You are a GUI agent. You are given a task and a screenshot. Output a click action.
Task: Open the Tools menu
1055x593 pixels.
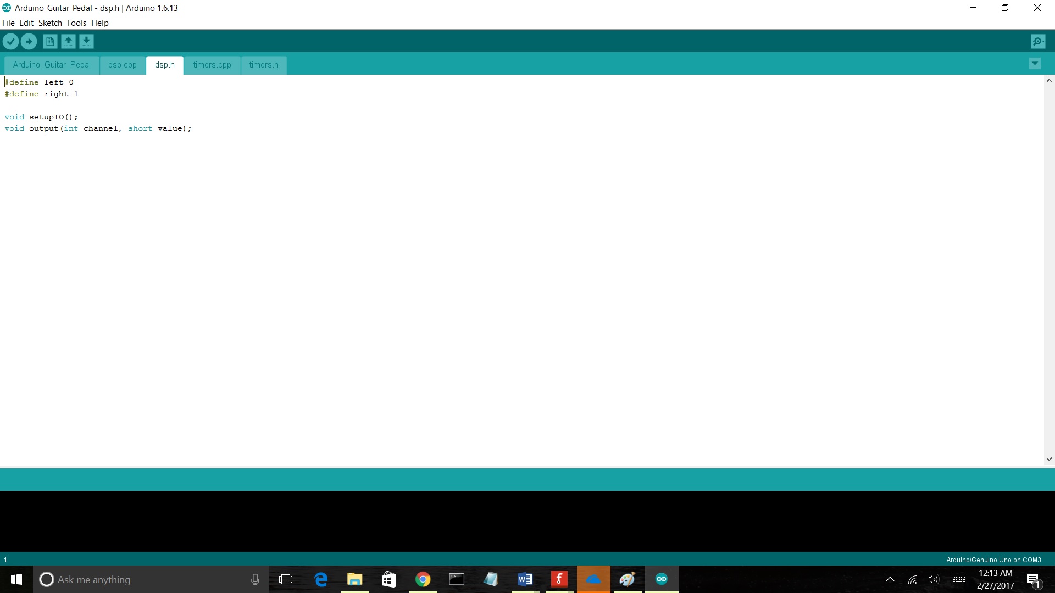76,23
